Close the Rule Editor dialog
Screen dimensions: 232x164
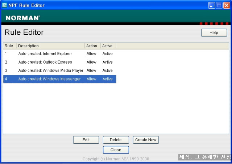pyautogui.click(x=116, y=150)
